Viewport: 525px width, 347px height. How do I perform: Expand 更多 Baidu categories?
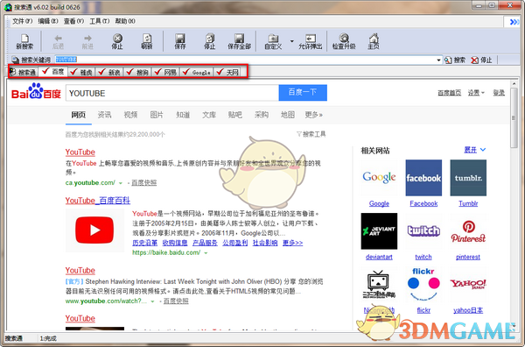click(x=314, y=115)
